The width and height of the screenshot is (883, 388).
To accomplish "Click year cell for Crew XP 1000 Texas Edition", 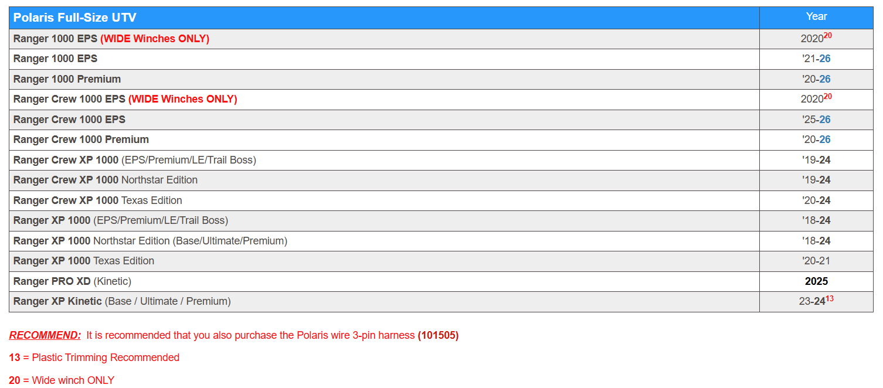I will point(816,200).
